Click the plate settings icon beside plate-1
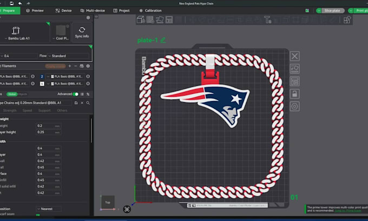The width and height of the screenshot is (368, 221). click(294, 106)
